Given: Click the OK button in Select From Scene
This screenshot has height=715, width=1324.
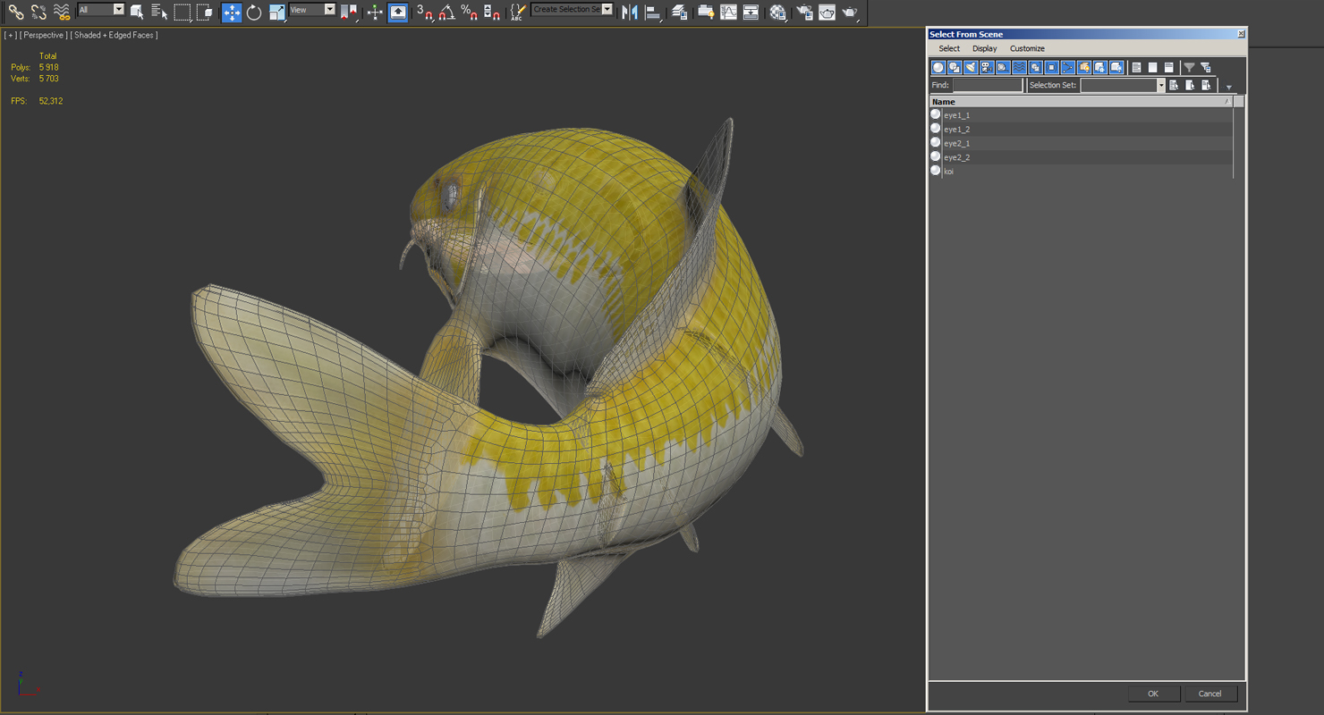Looking at the screenshot, I should (x=1153, y=694).
